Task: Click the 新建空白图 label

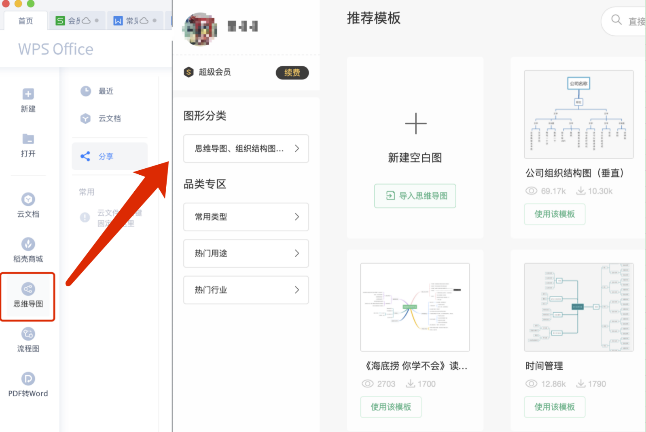Action: 415,157
